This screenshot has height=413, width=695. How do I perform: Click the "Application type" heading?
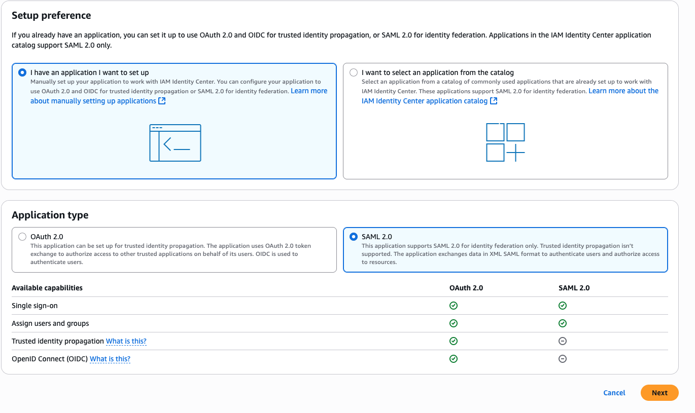pos(50,215)
